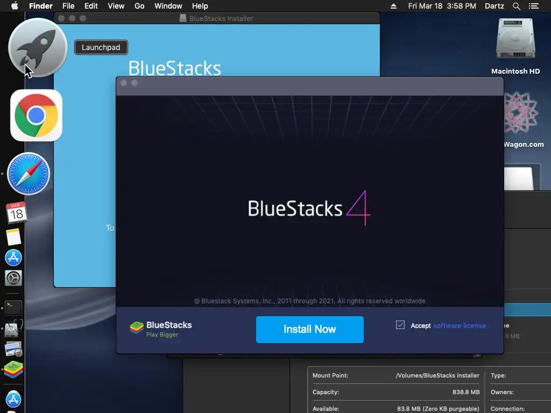Click the Mount Point path value
The height and width of the screenshot is (413, 551).
pos(437,375)
